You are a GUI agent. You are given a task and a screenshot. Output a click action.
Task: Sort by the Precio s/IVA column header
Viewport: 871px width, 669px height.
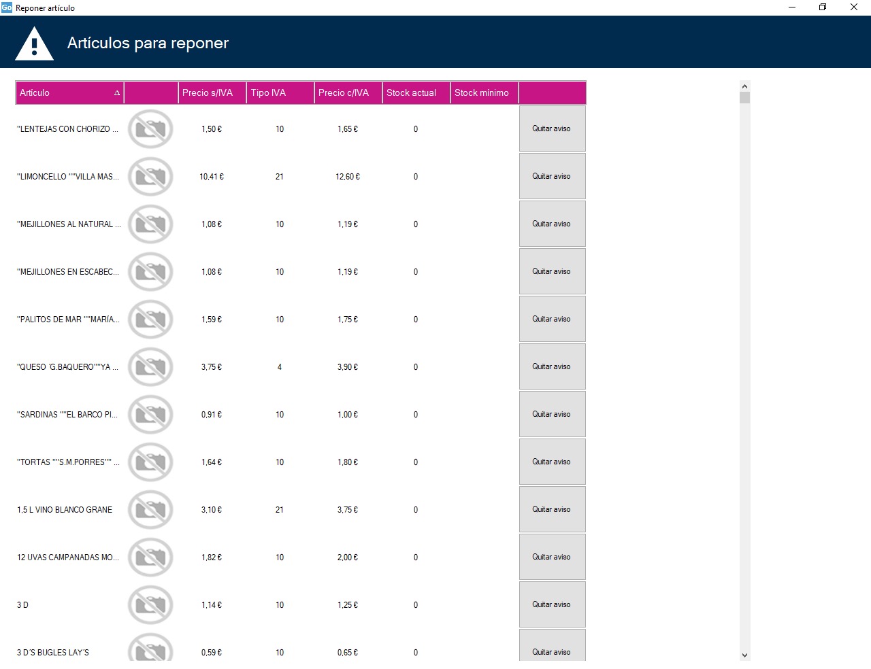point(212,93)
